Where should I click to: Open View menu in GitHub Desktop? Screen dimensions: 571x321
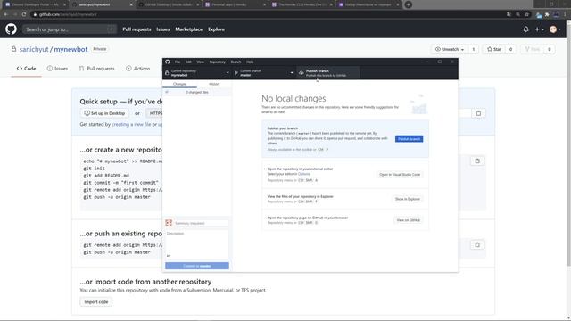[200, 62]
